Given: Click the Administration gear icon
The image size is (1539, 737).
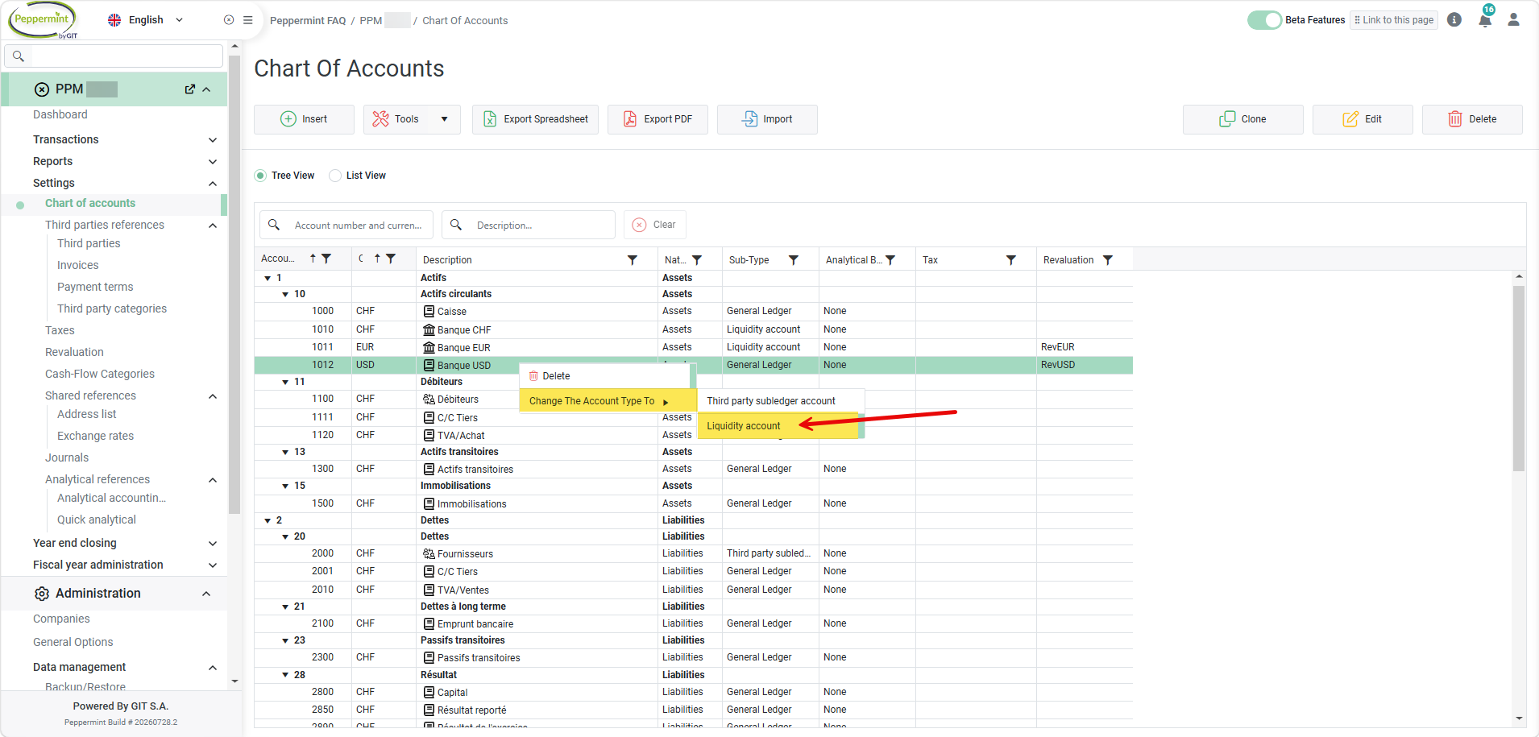Looking at the screenshot, I should click(42, 594).
